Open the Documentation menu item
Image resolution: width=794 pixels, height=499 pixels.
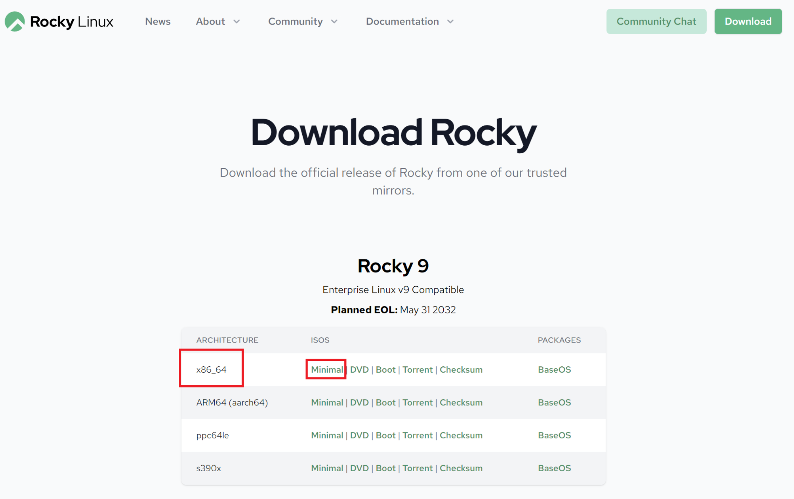402,21
